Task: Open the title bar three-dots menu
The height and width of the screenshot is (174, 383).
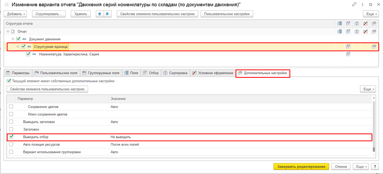Action: (x=362, y=5)
